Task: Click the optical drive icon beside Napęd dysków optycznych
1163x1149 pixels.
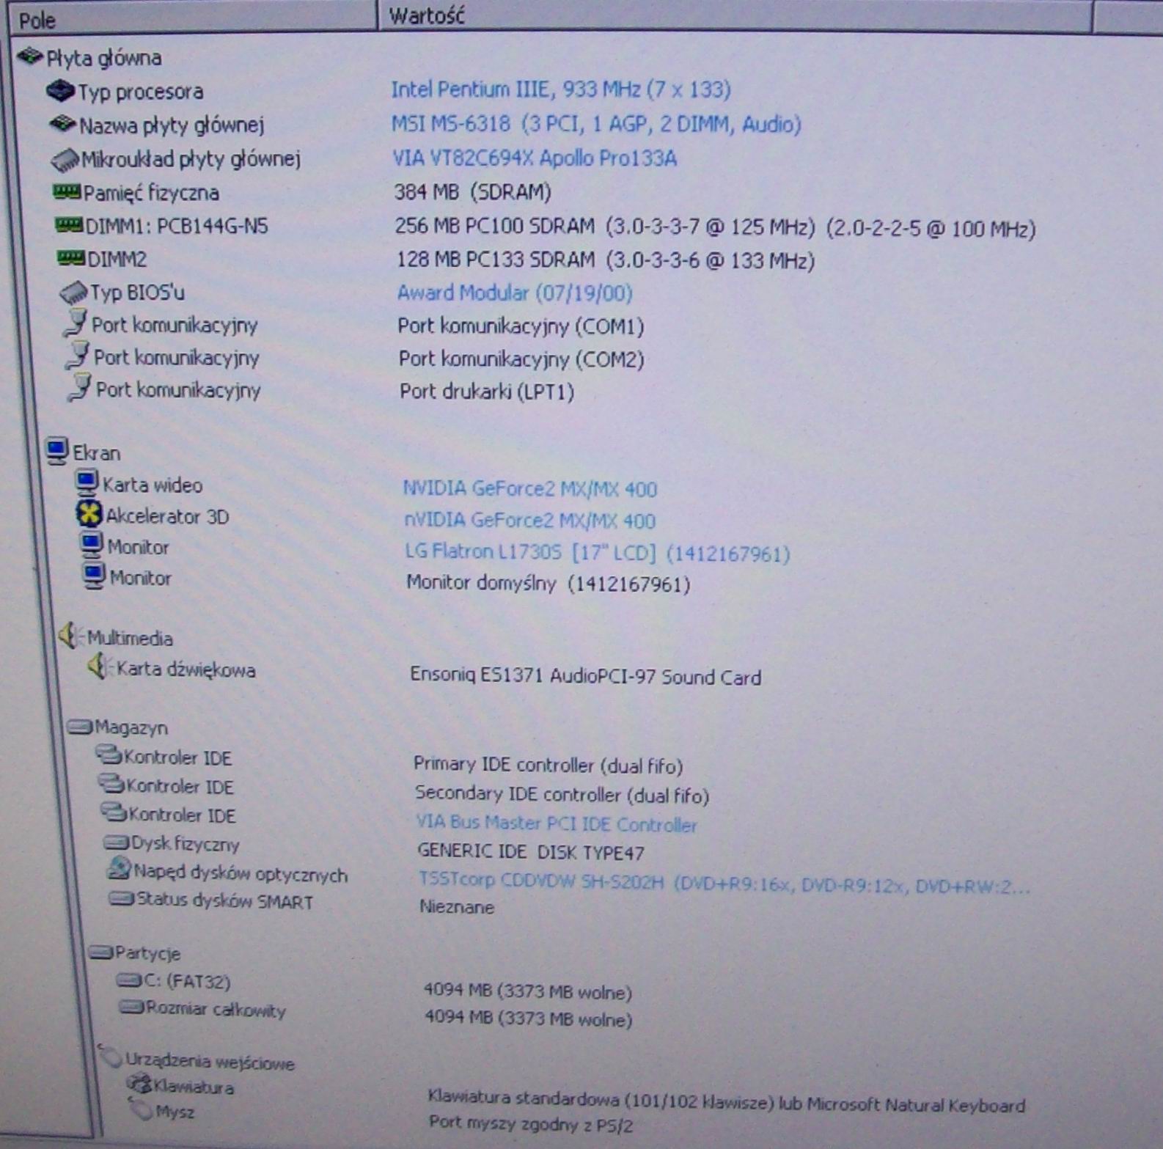Action: [x=119, y=869]
